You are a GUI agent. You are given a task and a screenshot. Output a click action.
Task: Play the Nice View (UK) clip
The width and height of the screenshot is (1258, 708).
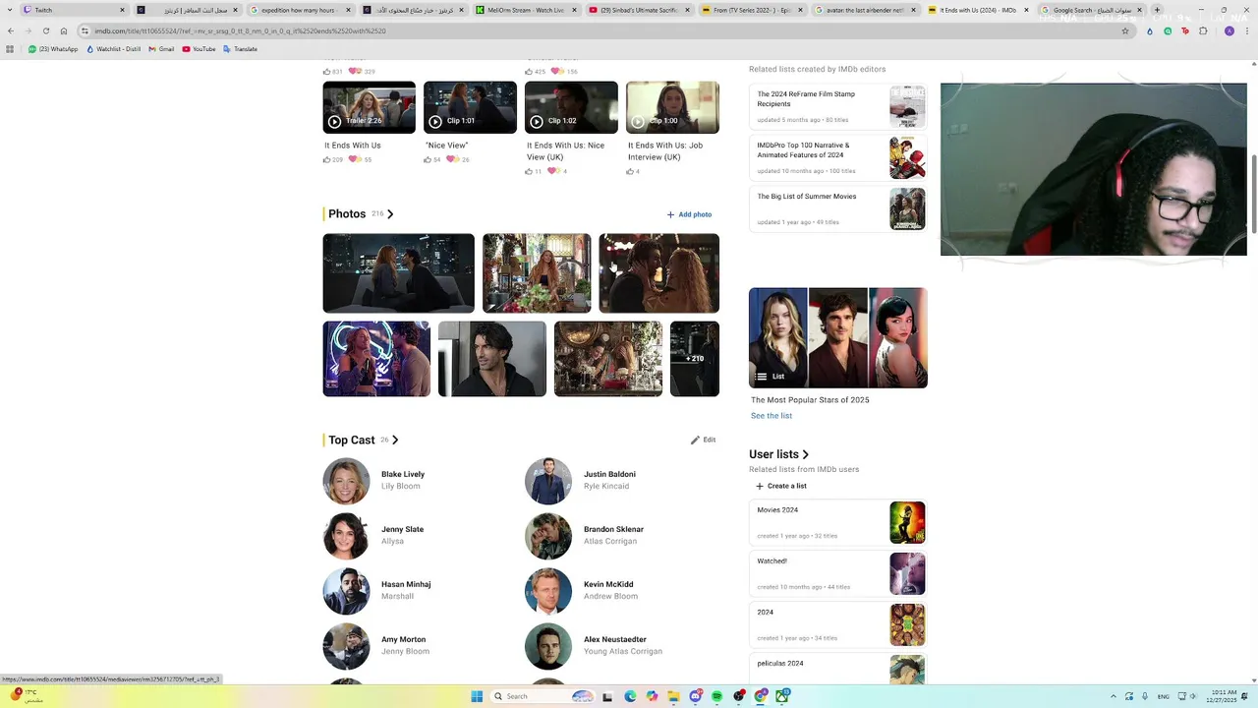click(x=571, y=107)
